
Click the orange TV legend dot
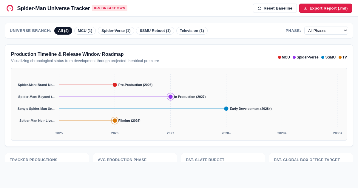click(340, 57)
